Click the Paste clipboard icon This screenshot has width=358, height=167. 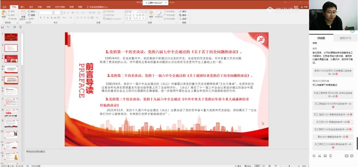point(4,14)
